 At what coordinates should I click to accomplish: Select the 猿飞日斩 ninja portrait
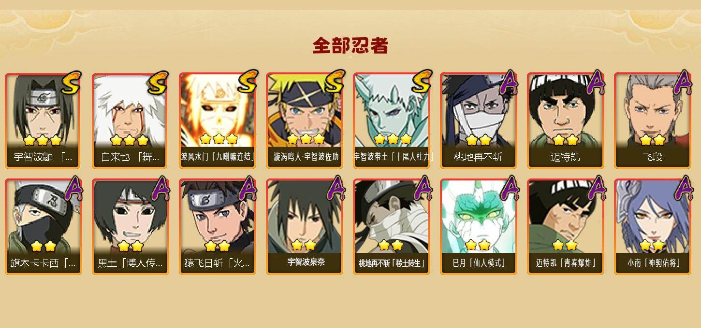(218, 227)
